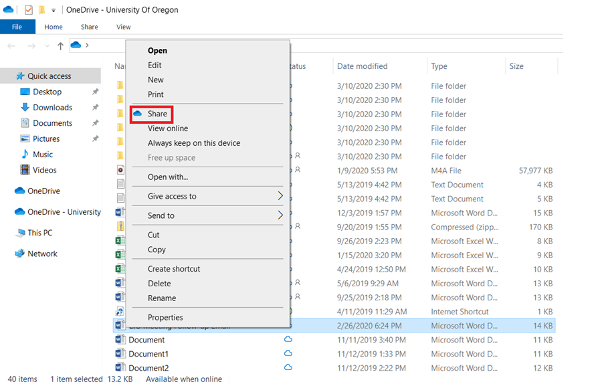This screenshot has height=386, width=602.
Task: Click the cloud status icon for Document1
Action: pyautogui.click(x=288, y=353)
